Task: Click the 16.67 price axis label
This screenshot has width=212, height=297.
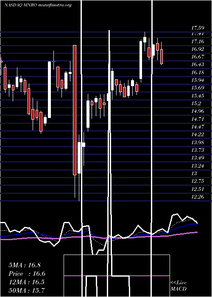Action: click(x=198, y=57)
